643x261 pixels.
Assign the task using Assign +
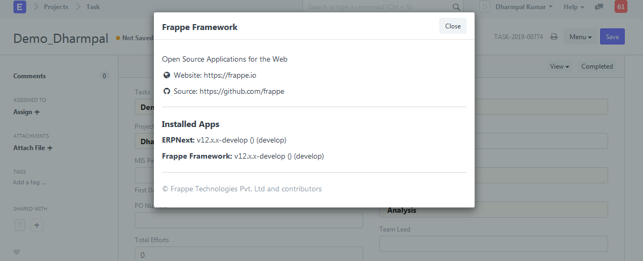pos(27,112)
